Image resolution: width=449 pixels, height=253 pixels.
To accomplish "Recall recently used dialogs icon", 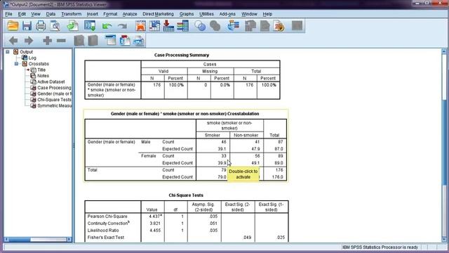I will click(x=90, y=26).
